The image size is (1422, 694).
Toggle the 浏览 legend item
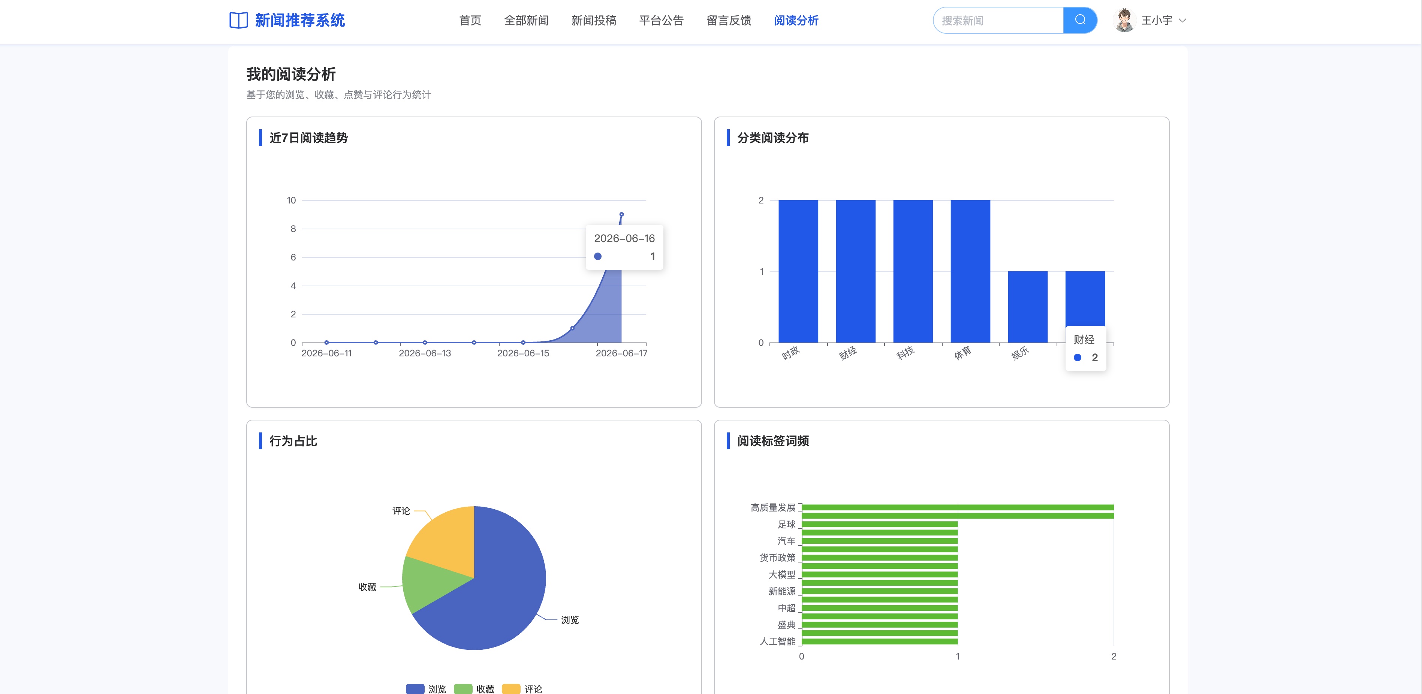pyautogui.click(x=426, y=688)
